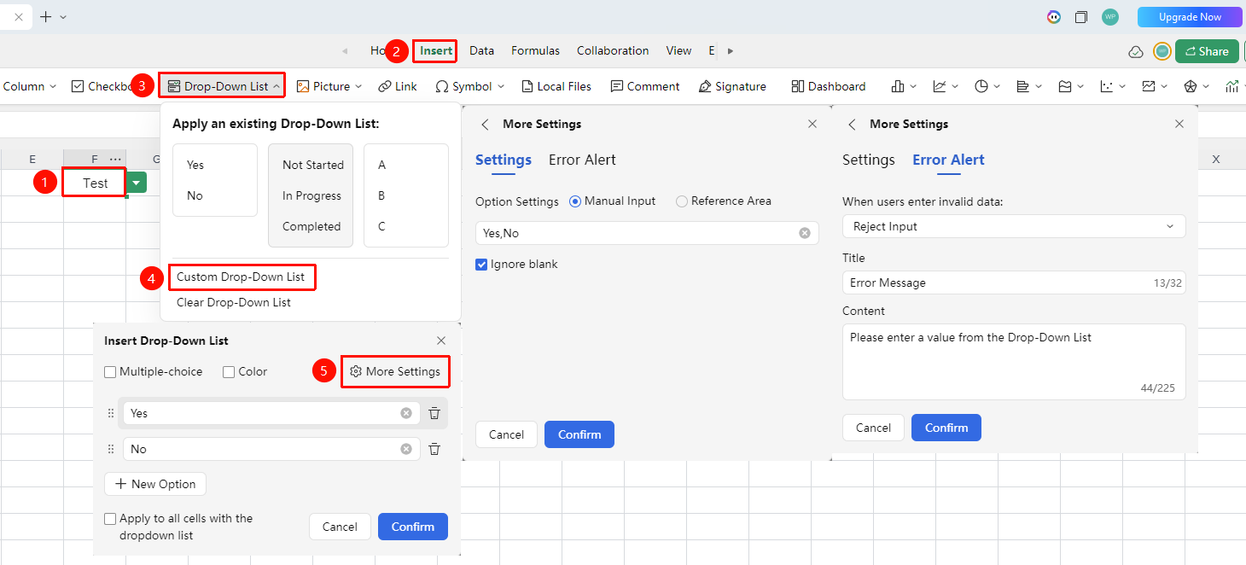Screen dimensions: 1246x565
Task: Add a Comment from the toolbar
Action: [x=644, y=86]
